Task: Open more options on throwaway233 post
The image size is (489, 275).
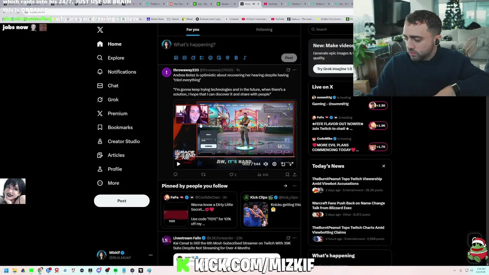Action: click(295, 70)
